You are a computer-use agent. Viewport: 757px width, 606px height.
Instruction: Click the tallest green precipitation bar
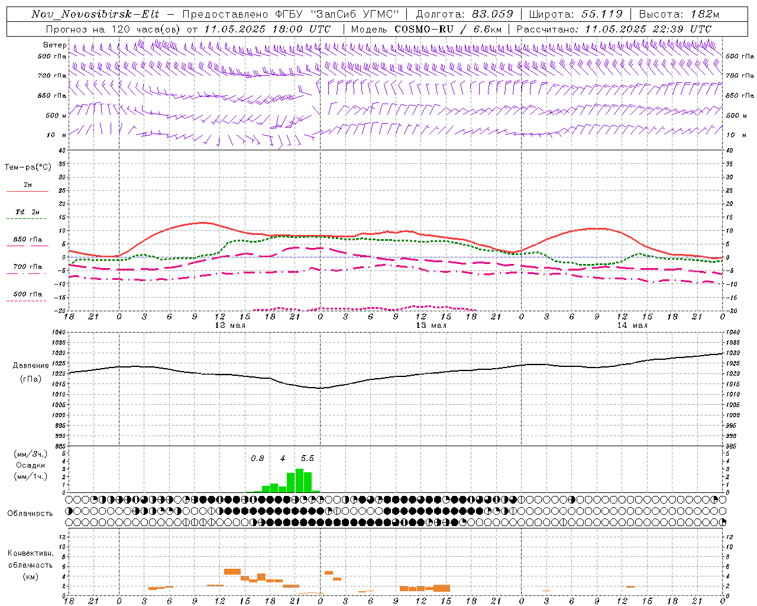[x=299, y=481]
